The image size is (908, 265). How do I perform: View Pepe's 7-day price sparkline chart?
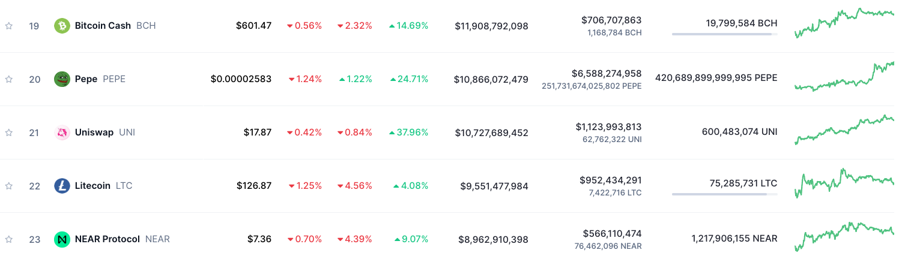[844, 77]
